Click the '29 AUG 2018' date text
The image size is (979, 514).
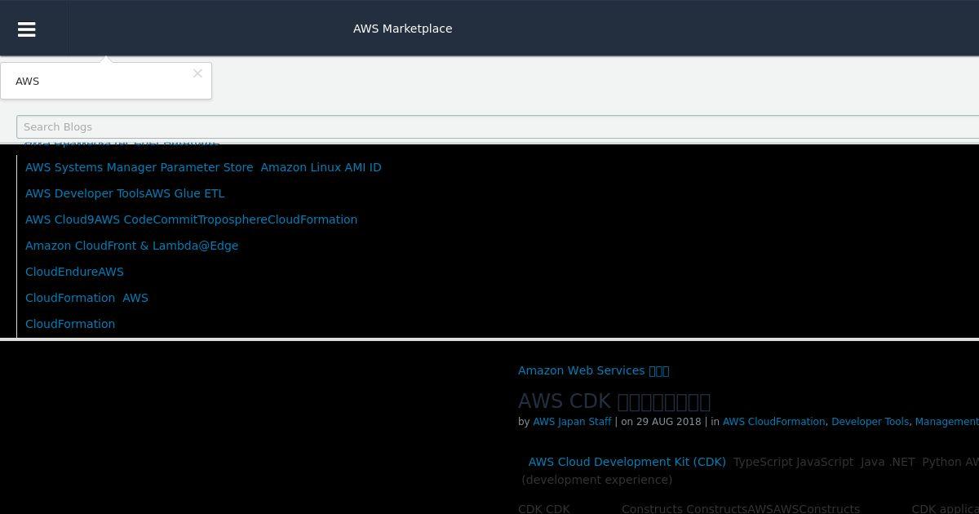(x=669, y=422)
